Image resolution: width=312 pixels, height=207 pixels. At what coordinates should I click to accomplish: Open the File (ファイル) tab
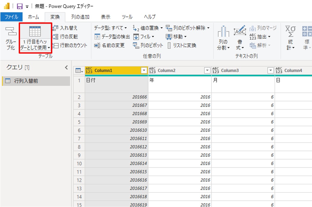point(11,17)
